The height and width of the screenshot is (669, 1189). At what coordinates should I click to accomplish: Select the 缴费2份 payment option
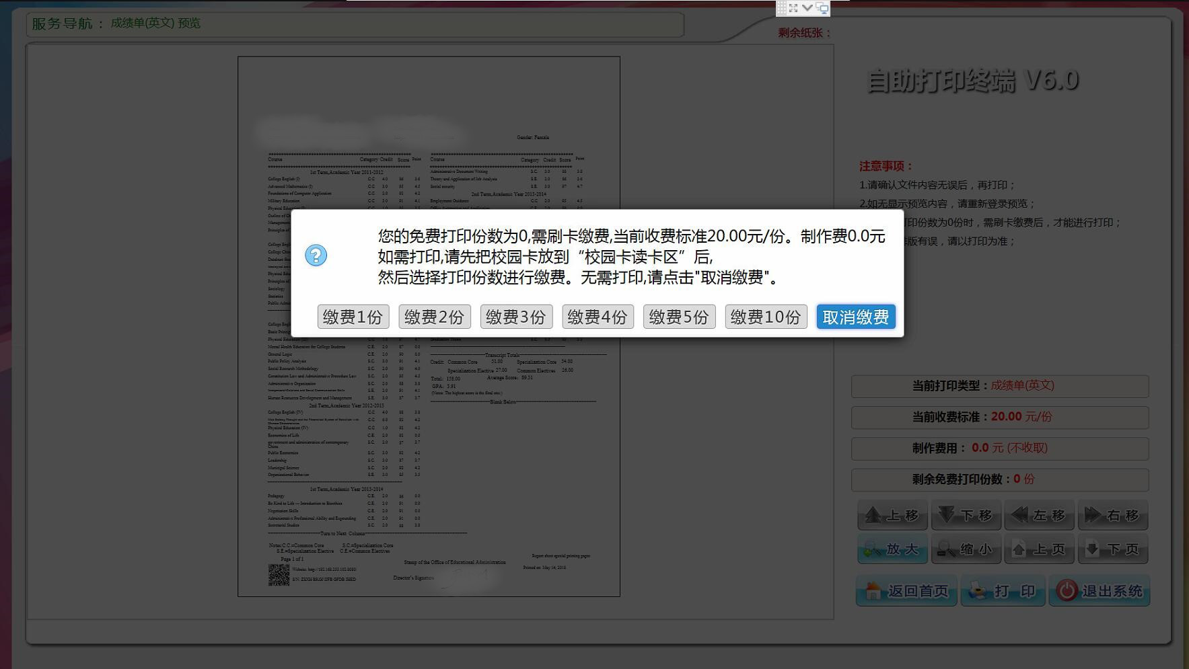point(434,317)
